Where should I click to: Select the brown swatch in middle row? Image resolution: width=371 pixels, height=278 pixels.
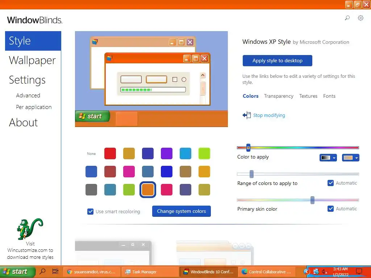pyautogui.click(x=185, y=171)
